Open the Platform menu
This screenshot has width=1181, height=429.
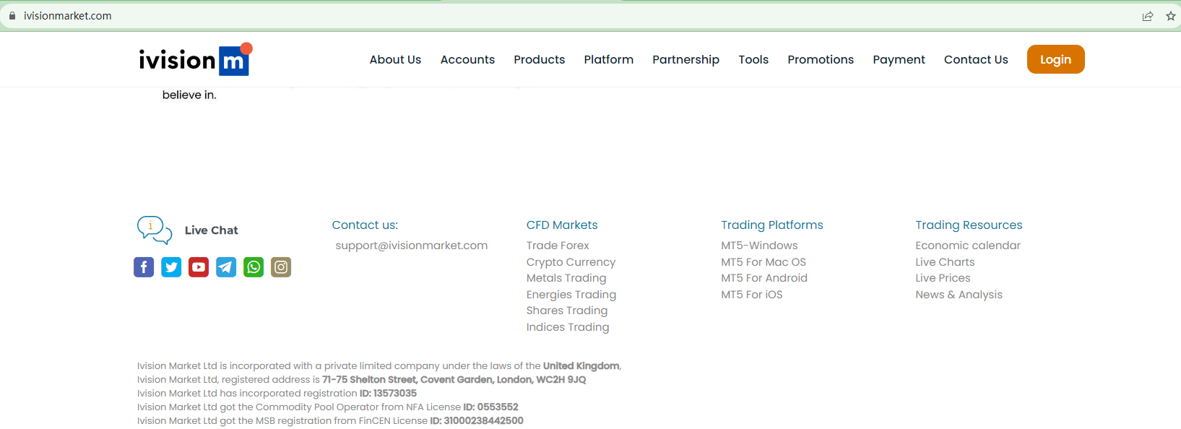609,60
